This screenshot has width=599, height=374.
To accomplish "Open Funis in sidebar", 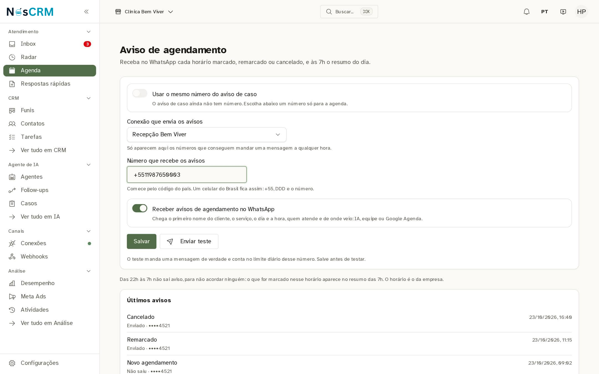I will [x=50, y=110].
